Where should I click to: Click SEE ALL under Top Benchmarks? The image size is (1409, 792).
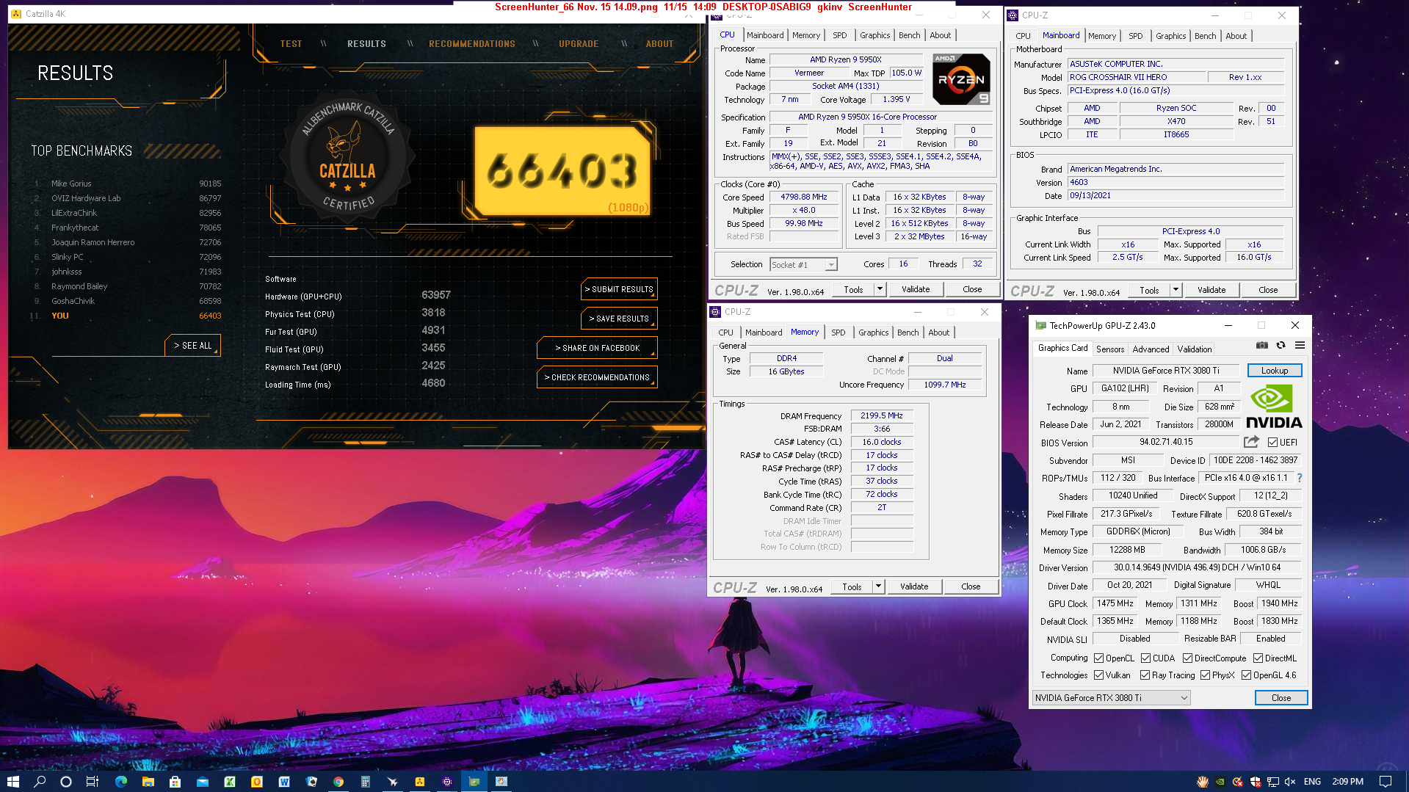193,346
